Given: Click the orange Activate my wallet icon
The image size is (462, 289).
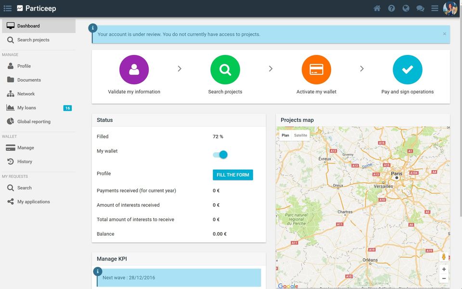Looking at the screenshot, I should pyautogui.click(x=317, y=69).
